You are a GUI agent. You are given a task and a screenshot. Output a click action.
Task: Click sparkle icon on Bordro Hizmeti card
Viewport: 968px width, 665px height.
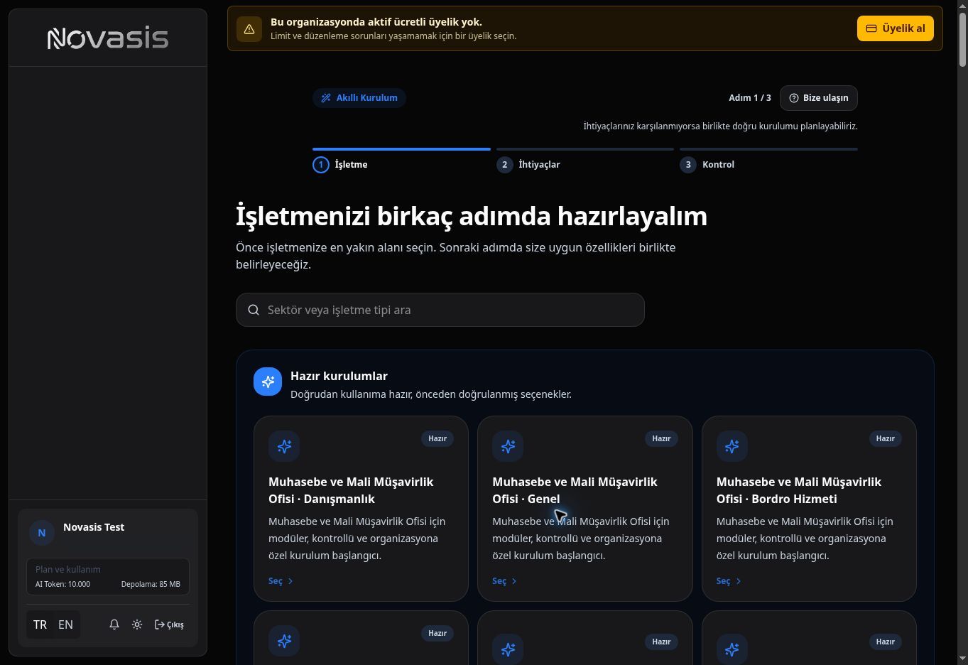(x=732, y=446)
